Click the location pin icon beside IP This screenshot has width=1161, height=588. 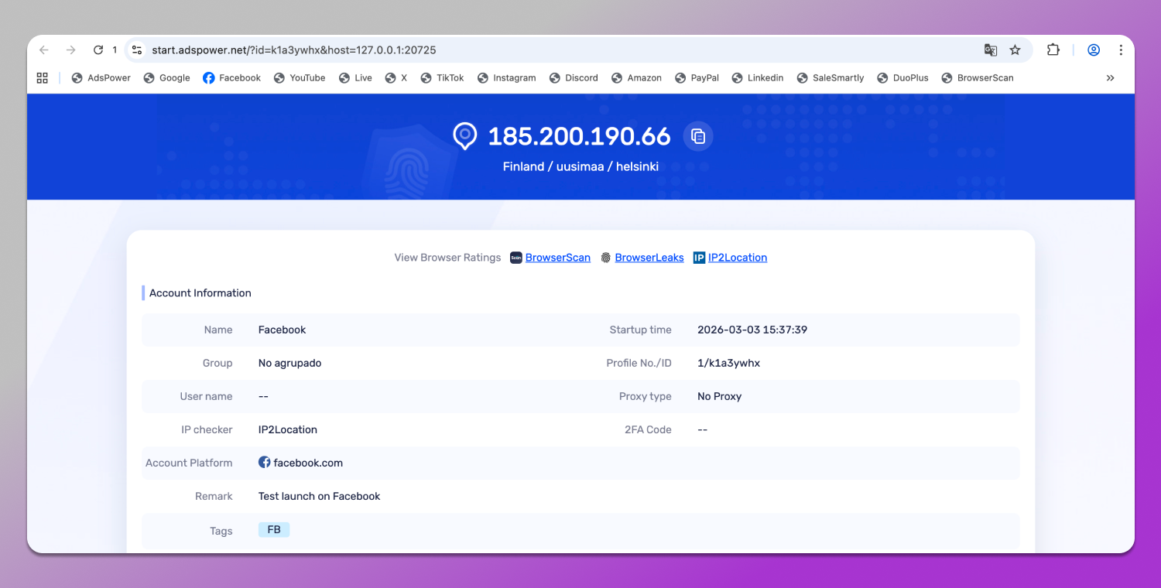(x=464, y=136)
